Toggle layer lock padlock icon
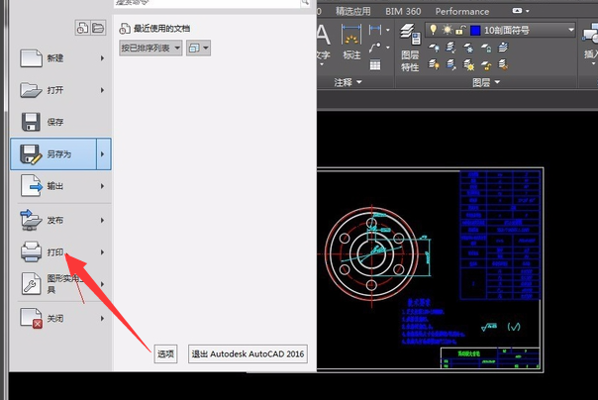The image size is (598, 400). (x=460, y=30)
